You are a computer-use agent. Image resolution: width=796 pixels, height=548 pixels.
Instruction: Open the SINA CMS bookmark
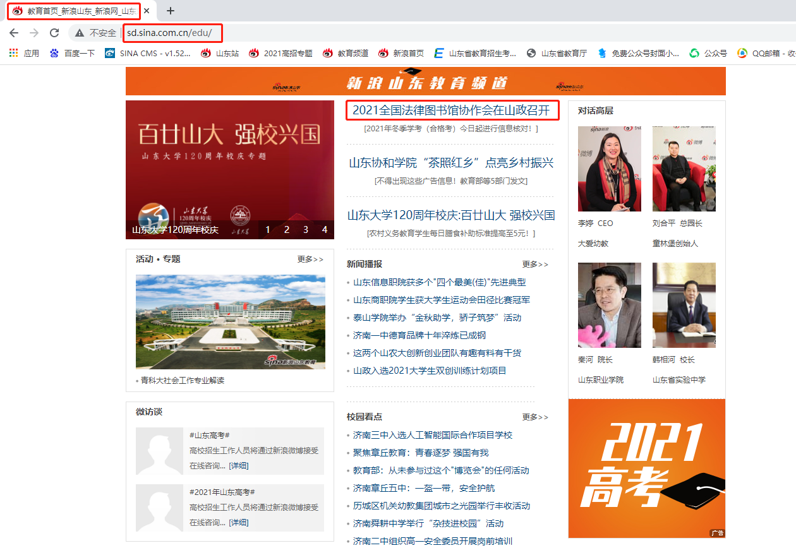click(x=148, y=54)
